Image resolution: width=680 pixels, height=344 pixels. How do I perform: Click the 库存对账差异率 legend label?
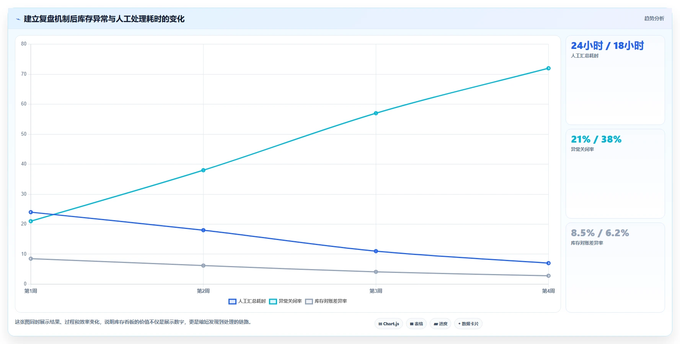tap(331, 301)
